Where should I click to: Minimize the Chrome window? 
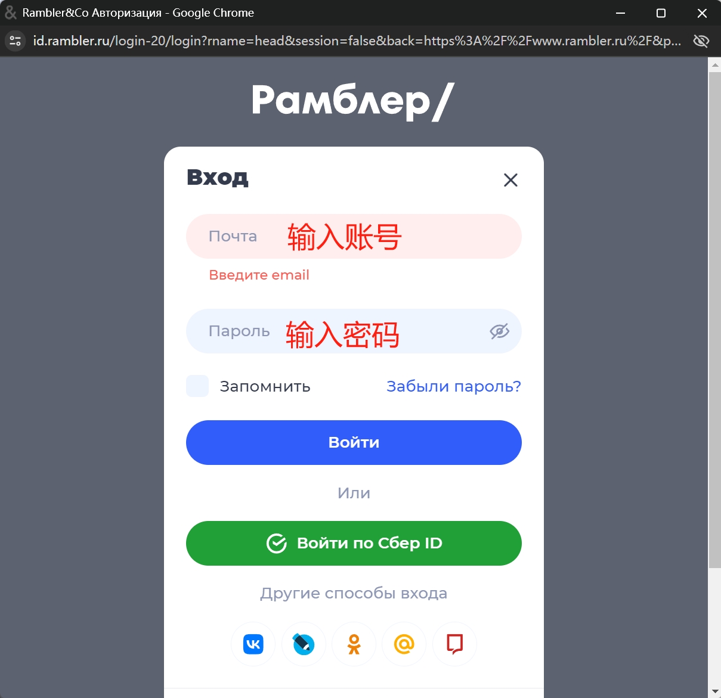coord(620,13)
